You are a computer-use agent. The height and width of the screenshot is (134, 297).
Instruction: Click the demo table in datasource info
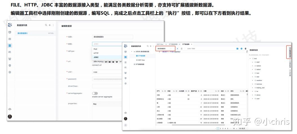pos(258,95)
